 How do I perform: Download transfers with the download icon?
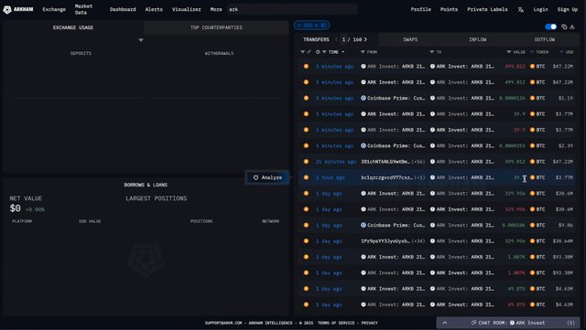point(572,27)
